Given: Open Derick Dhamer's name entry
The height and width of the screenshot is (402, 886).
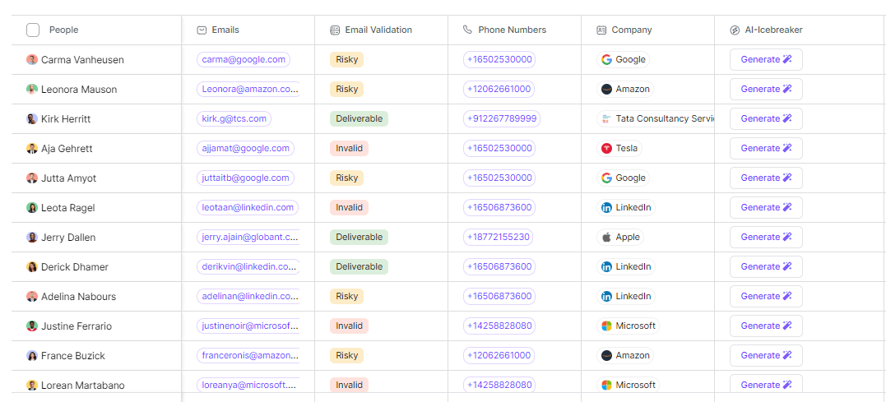Looking at the screenshot, I should (x=75, y=267).
